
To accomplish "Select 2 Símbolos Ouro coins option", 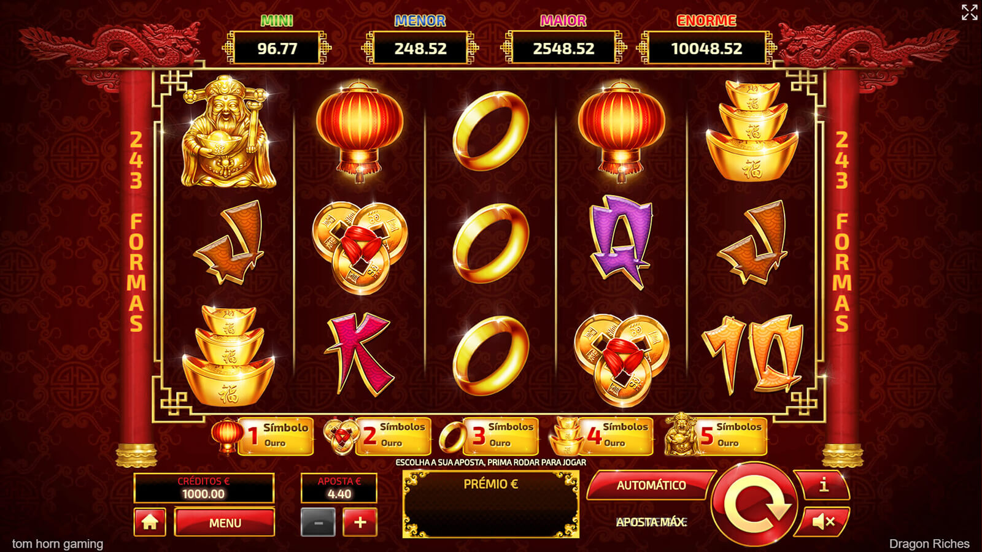I will tap(377, 435).
